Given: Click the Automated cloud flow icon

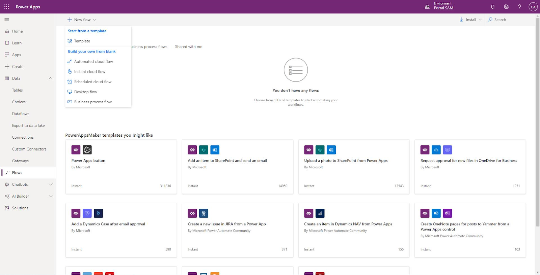Looking at the screenshot, I should coord(70,62).
